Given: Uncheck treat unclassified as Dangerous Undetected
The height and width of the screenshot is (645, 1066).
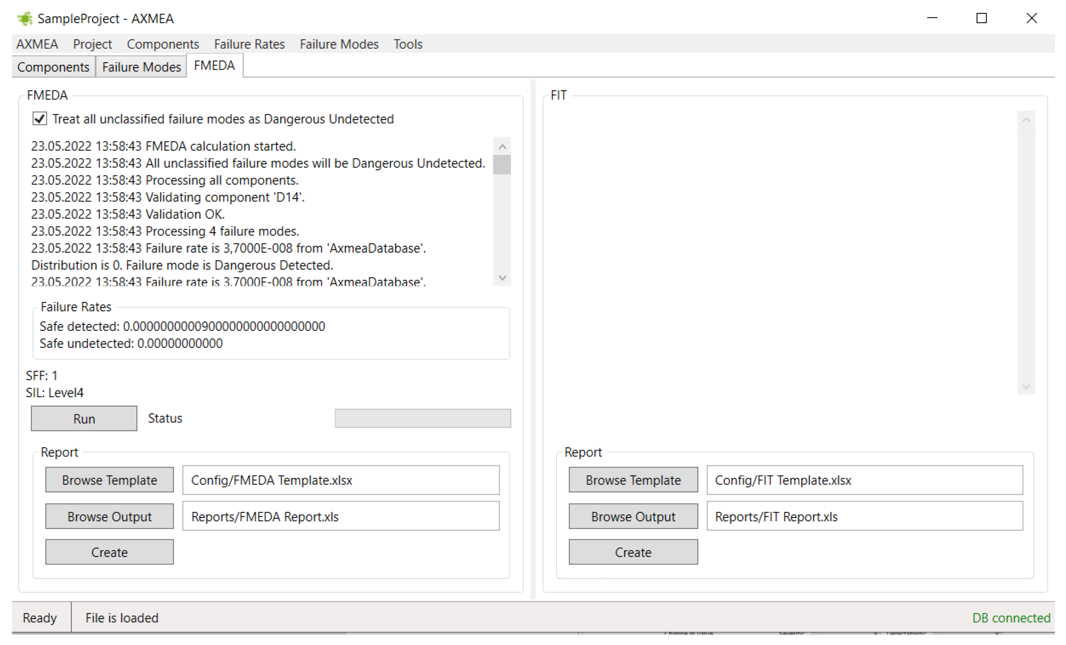Looking at the screenshot, I should 40,119.
